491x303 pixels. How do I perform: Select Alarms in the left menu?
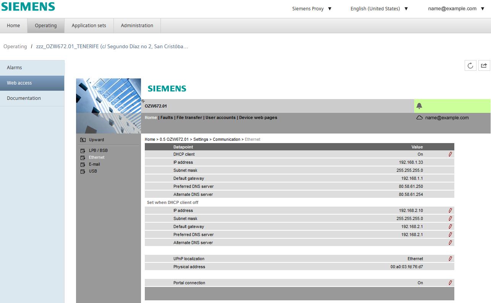(x=32, y=67)
